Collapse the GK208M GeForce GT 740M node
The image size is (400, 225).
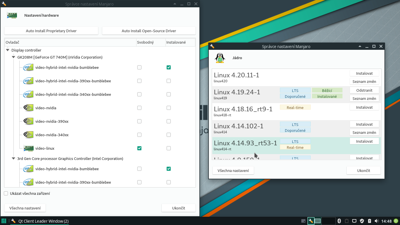(x=13, y=57)
